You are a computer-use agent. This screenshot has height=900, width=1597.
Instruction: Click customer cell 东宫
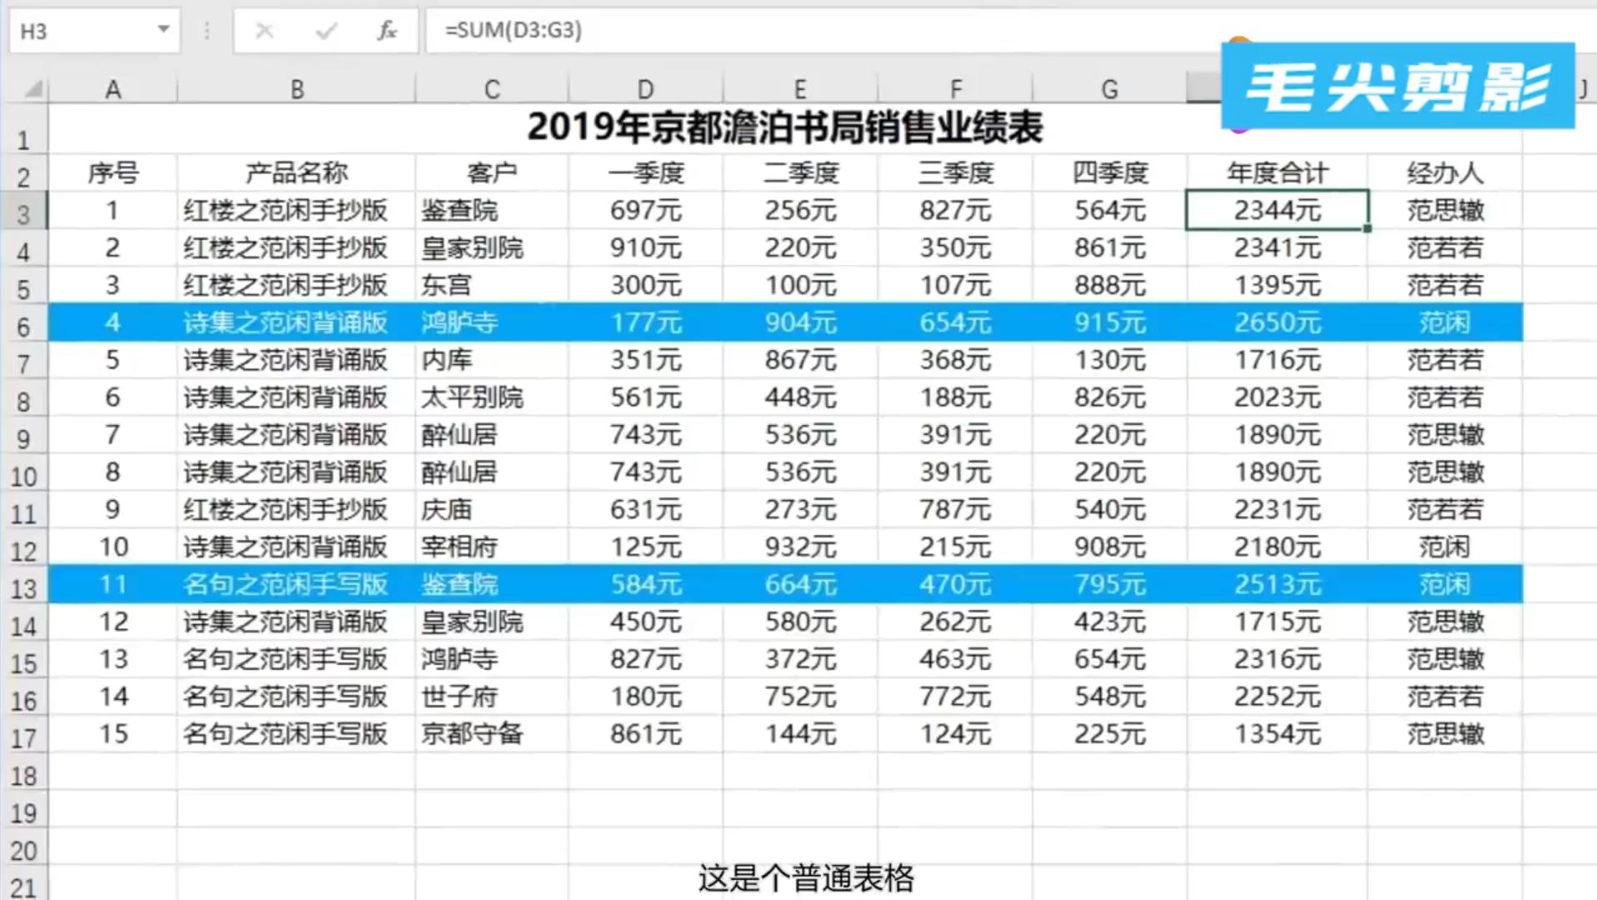(492, 285)
